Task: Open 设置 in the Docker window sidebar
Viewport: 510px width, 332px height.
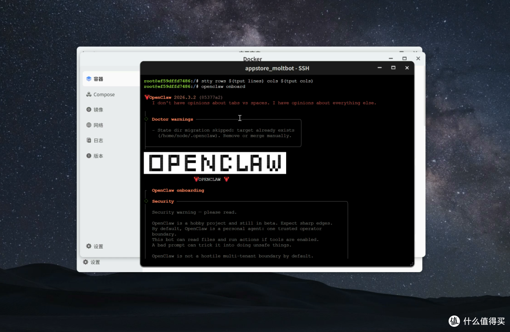Action: coord(98,246)
